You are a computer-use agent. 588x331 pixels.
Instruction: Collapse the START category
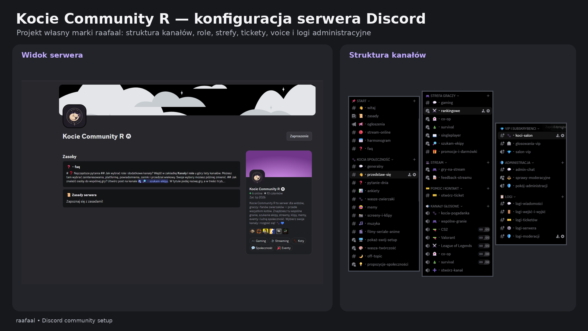coord(361,101)
